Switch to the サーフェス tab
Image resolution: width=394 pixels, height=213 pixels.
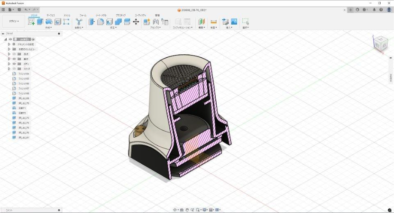click(x=50, y=15)
